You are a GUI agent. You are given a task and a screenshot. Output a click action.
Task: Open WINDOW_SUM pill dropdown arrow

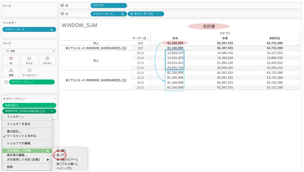(x=52, y=111)
